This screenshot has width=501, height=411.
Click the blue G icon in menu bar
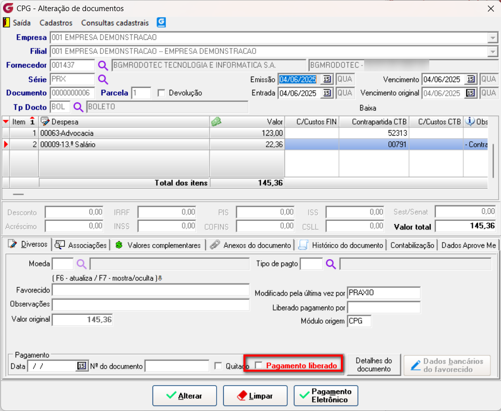point(161,22)
